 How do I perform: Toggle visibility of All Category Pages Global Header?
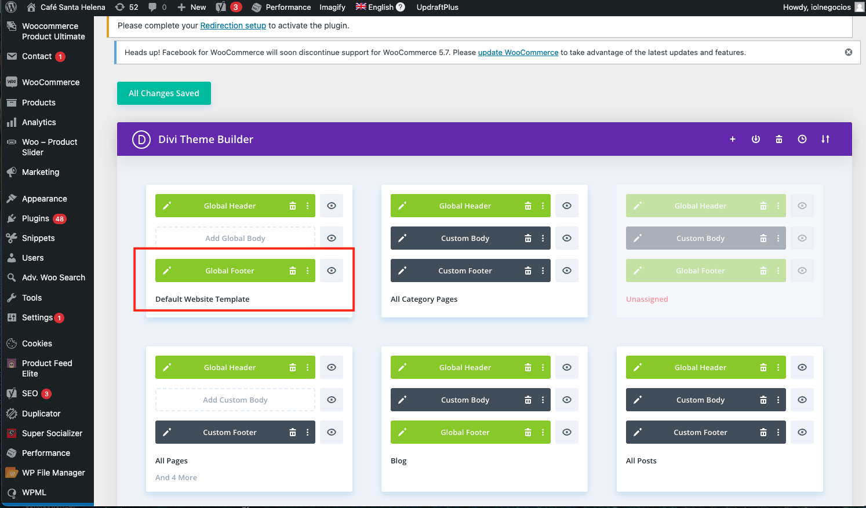click(x=567, y=206)
